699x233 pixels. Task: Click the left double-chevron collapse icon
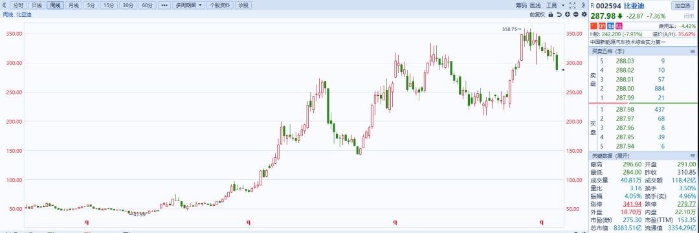coord(5,5)
